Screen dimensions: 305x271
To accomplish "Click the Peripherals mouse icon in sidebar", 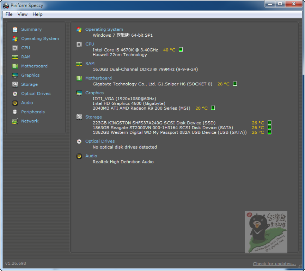I will pos(15,112).
